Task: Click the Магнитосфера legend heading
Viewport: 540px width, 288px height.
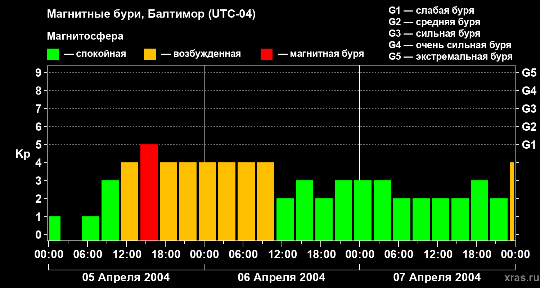Action: pos(85,36)
